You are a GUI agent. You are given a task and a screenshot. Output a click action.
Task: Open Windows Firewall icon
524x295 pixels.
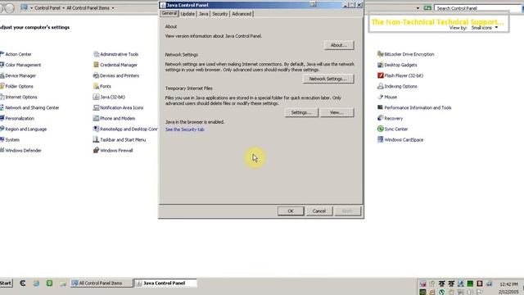(x=113, y=151)
